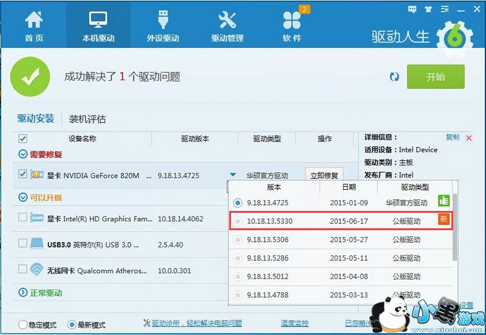Click the version list scrollbar

tap(454, 227)
